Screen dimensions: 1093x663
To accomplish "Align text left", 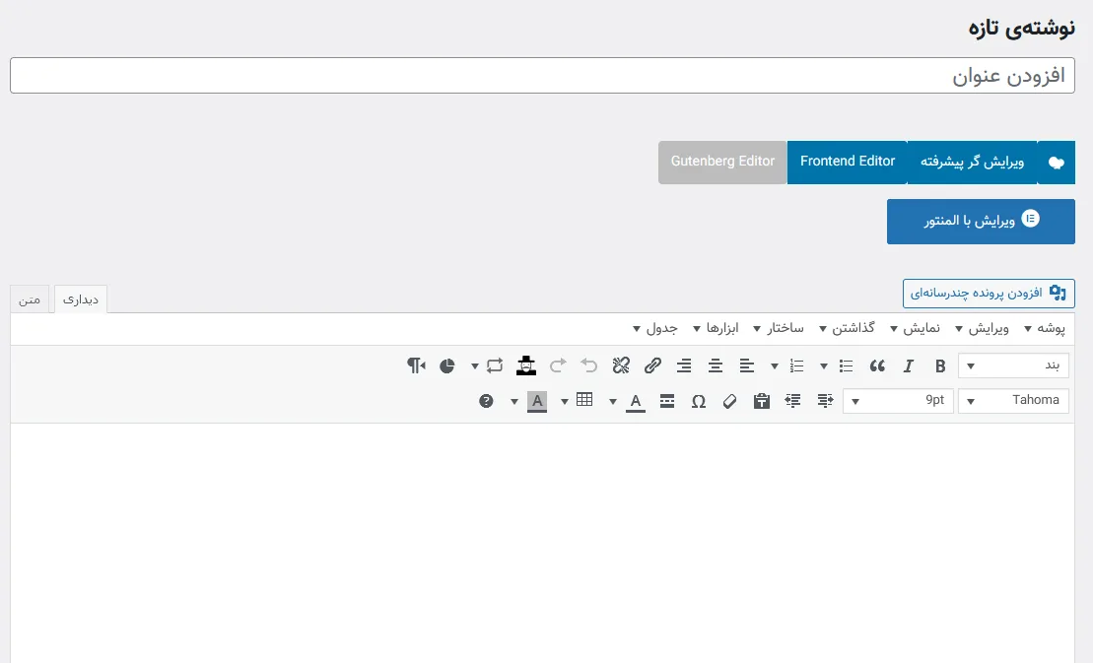I will 746,365.
